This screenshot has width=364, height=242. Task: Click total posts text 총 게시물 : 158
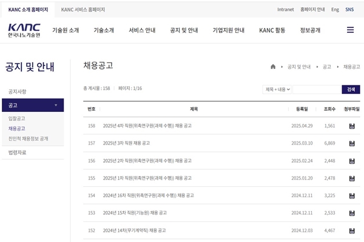[96, 88]
